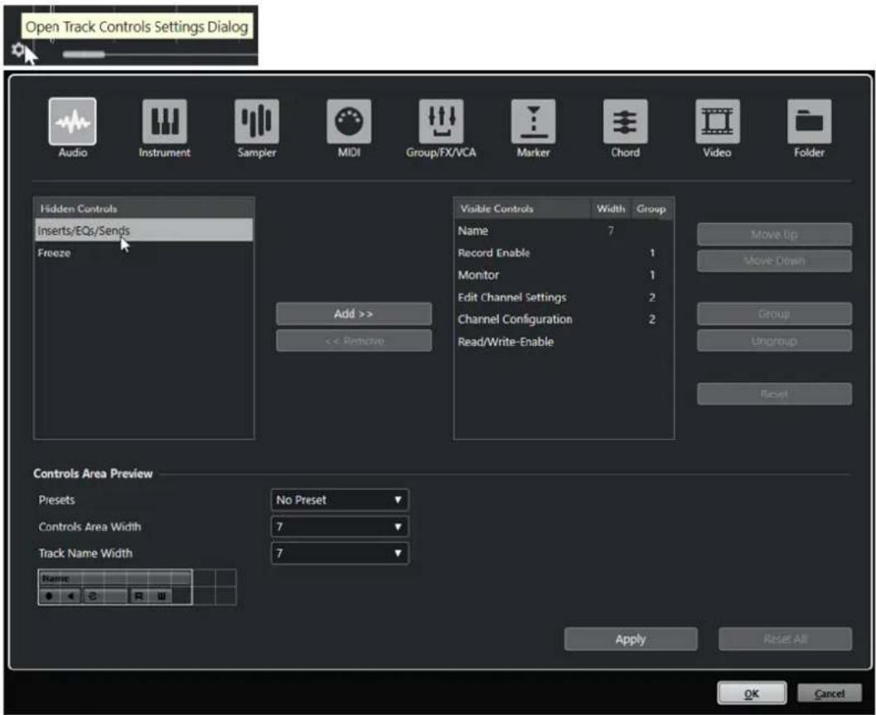876x715 pixels.
Task: Click the Reset All button
Action: [x=785, y=639]
